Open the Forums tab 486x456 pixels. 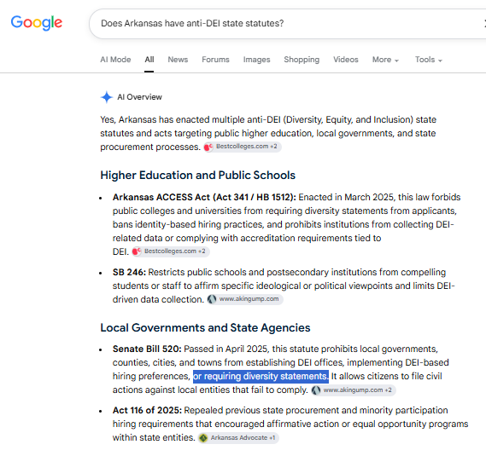(x=215, y=60)
